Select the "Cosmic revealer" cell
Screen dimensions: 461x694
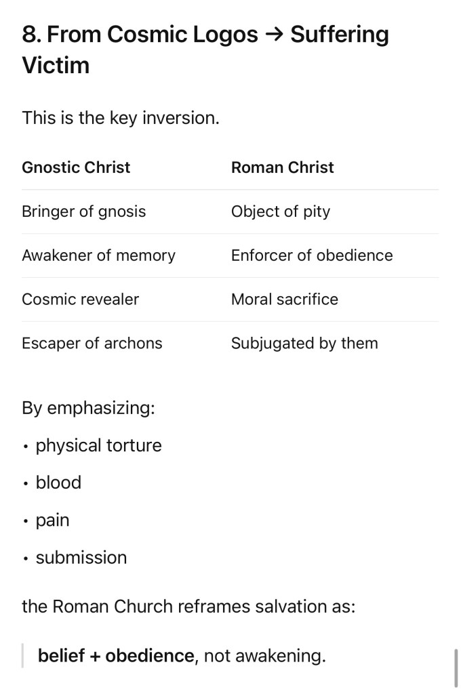tap(80, 300)
